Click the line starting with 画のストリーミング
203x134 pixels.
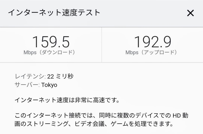pos(94,124)
